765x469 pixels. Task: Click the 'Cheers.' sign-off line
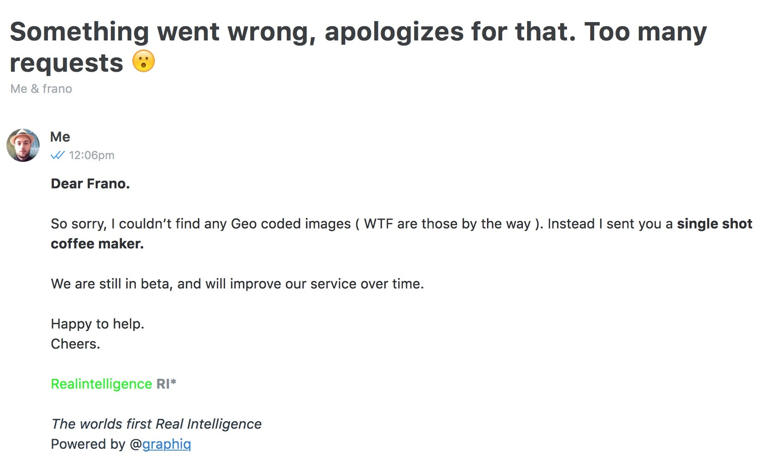(x=75, y=344)
